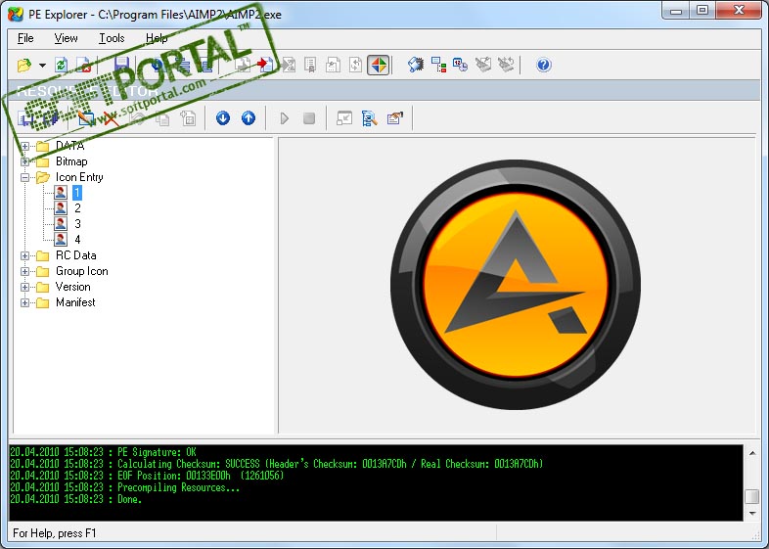Click the relocations page toolbar icon
The image size is (769, 549).
click(x=333, y=65)
